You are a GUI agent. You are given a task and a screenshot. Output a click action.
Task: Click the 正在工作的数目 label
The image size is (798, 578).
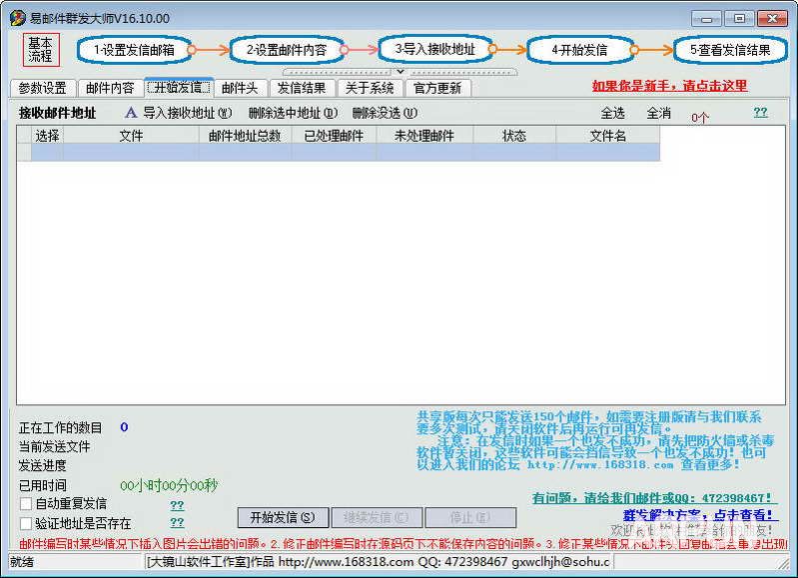61,427
